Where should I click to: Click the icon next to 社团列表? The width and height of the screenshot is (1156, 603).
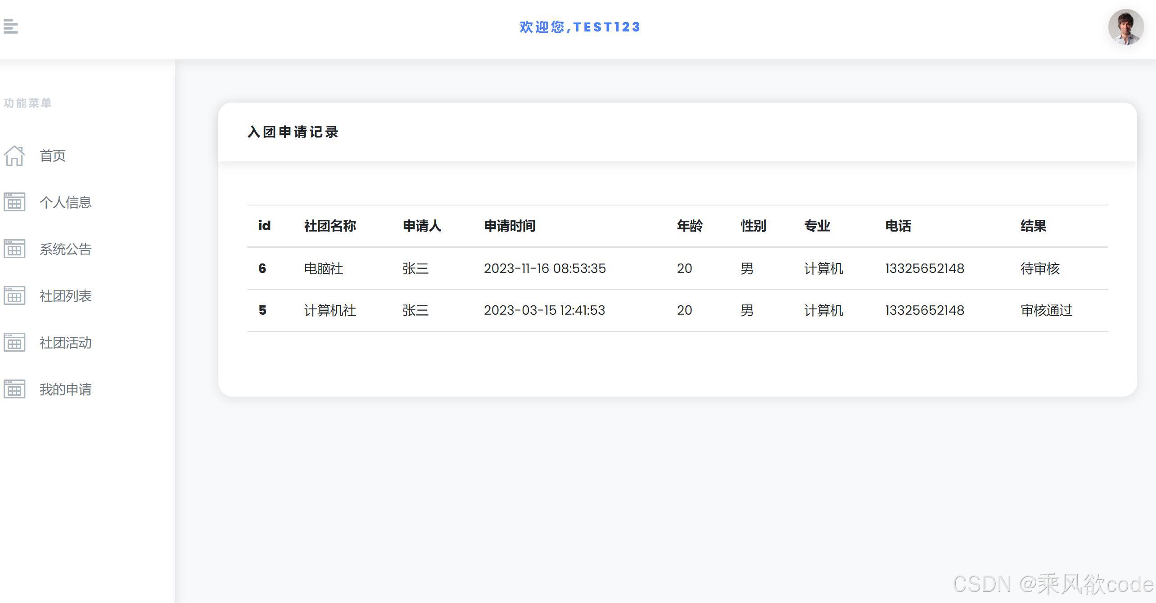(14, 296)
